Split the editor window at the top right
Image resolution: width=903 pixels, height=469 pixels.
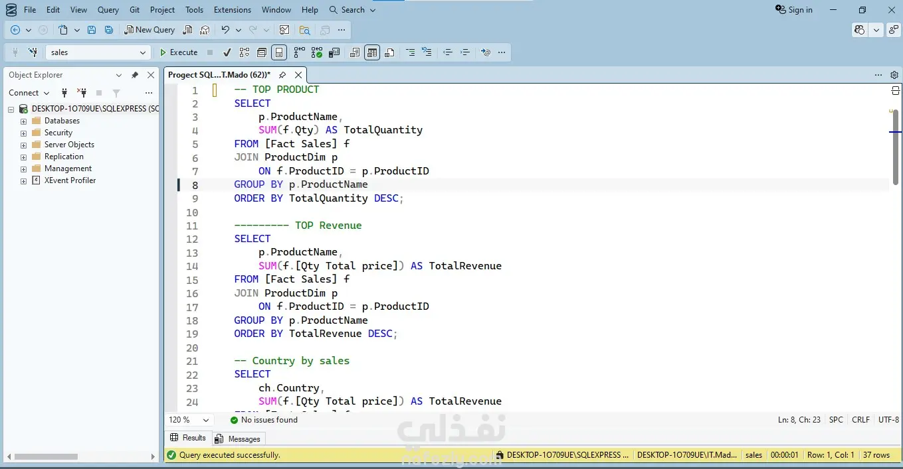[895, 91]
